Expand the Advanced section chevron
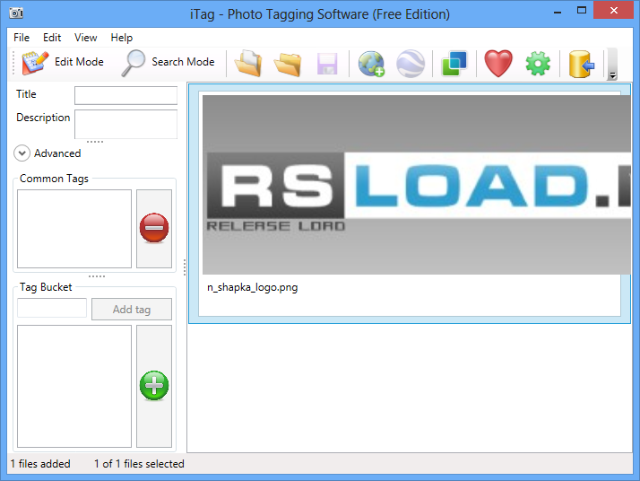The height and width of the screenshot is (481, 640). point(22,153)
